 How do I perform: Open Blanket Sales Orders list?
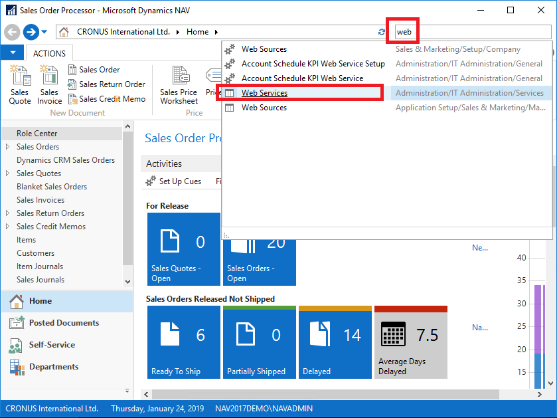click(x=52, y=187)
